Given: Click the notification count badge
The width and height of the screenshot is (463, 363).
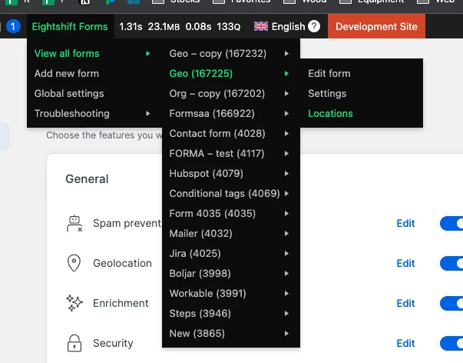Looking at the screenshot, I should point(13,26).
